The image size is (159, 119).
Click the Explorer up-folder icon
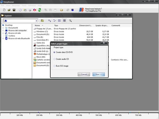click(x=42, y=21)
